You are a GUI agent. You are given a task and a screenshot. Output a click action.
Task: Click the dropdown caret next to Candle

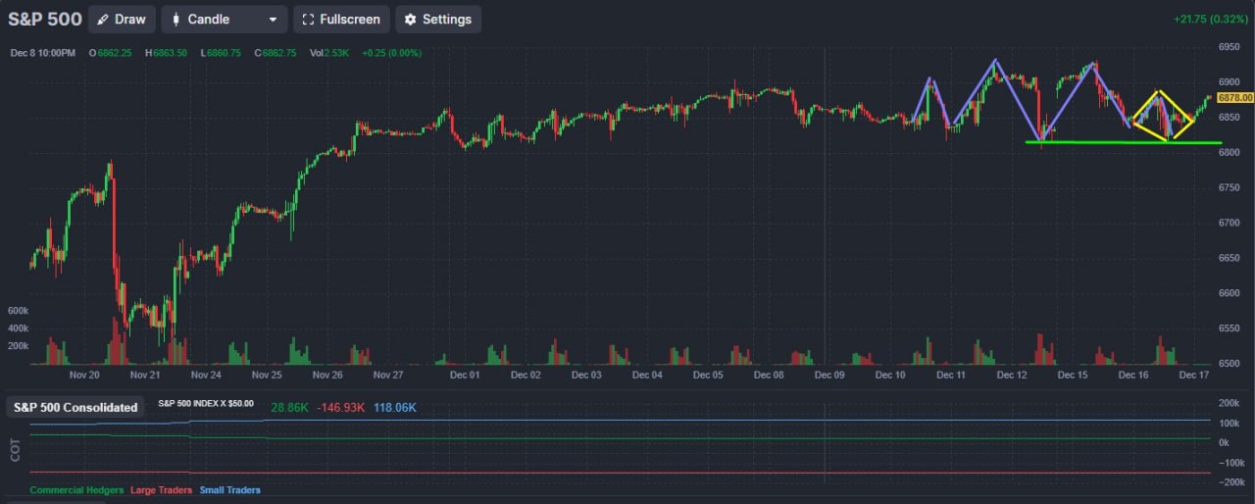point(273,20)
